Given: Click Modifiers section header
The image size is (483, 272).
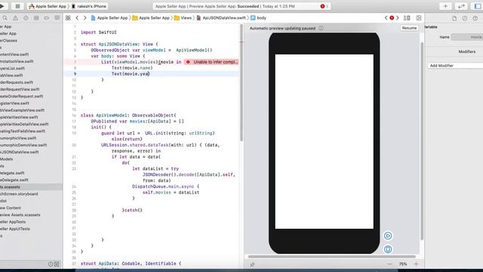Looking at the screenshot, I should coord(466,51).
